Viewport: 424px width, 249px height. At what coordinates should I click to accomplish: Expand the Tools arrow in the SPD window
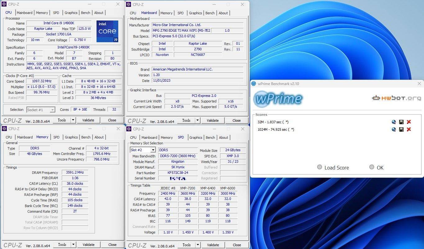click(198, 245)
